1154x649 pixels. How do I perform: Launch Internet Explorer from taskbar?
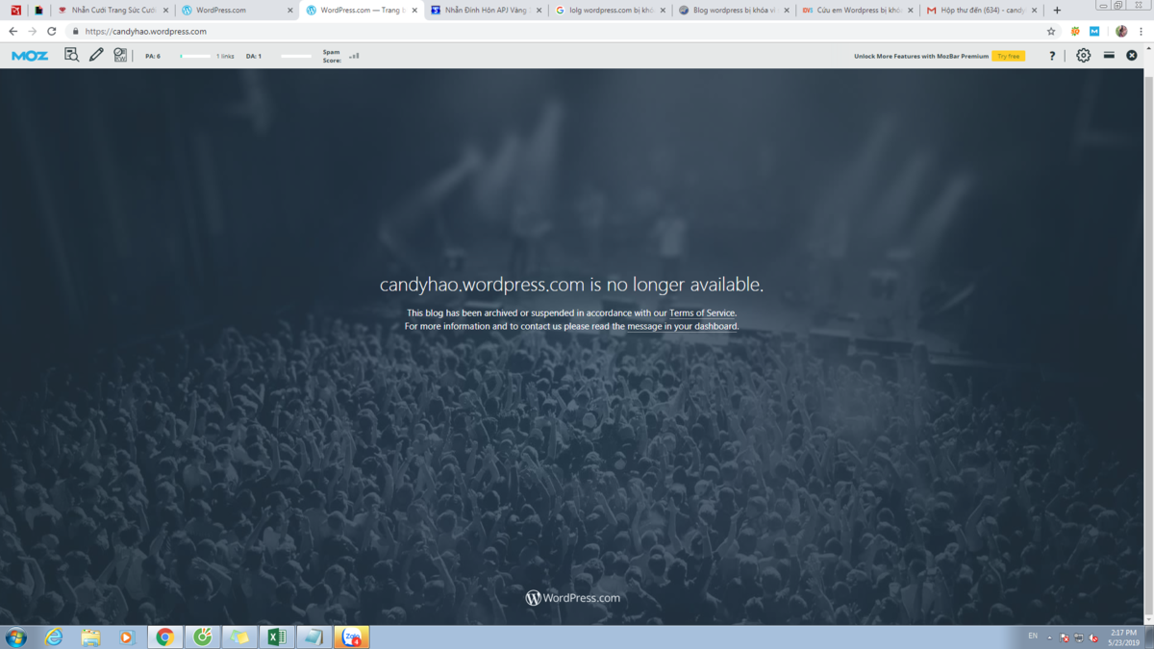click(x=54, y=637)
